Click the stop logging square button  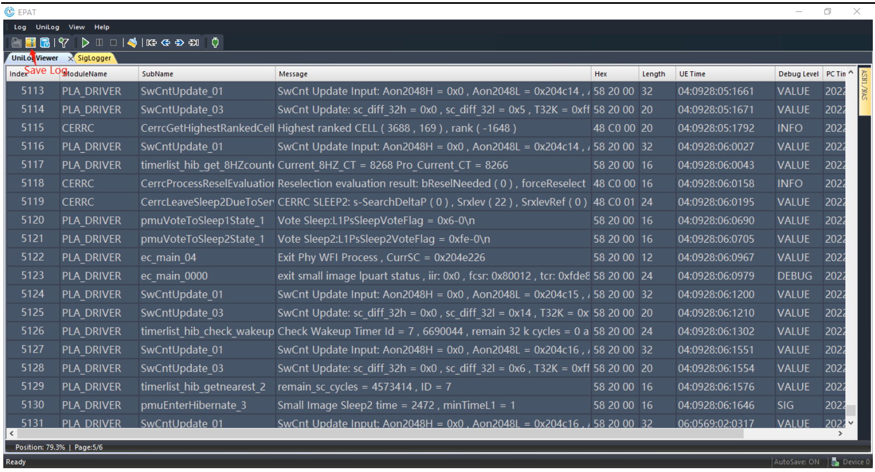point(113,43)
